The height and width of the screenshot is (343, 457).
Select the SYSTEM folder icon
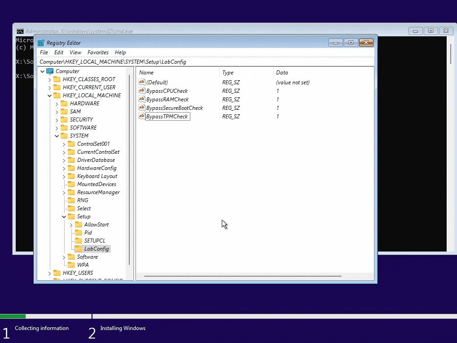(64, 136)
